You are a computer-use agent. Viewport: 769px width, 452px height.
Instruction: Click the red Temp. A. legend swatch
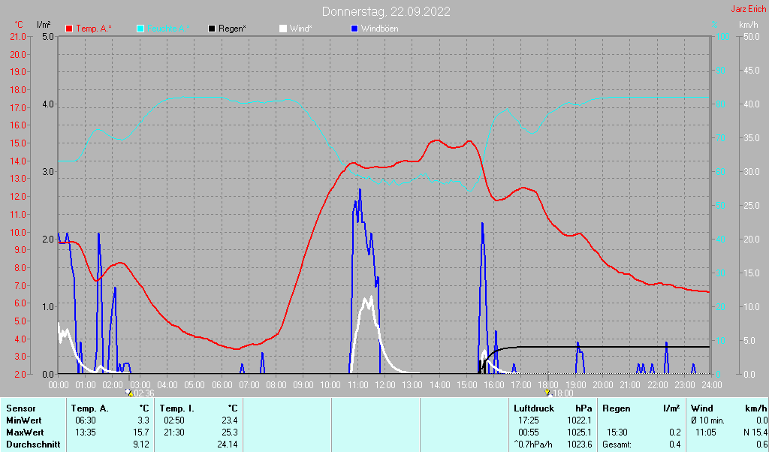pos(69,29)
